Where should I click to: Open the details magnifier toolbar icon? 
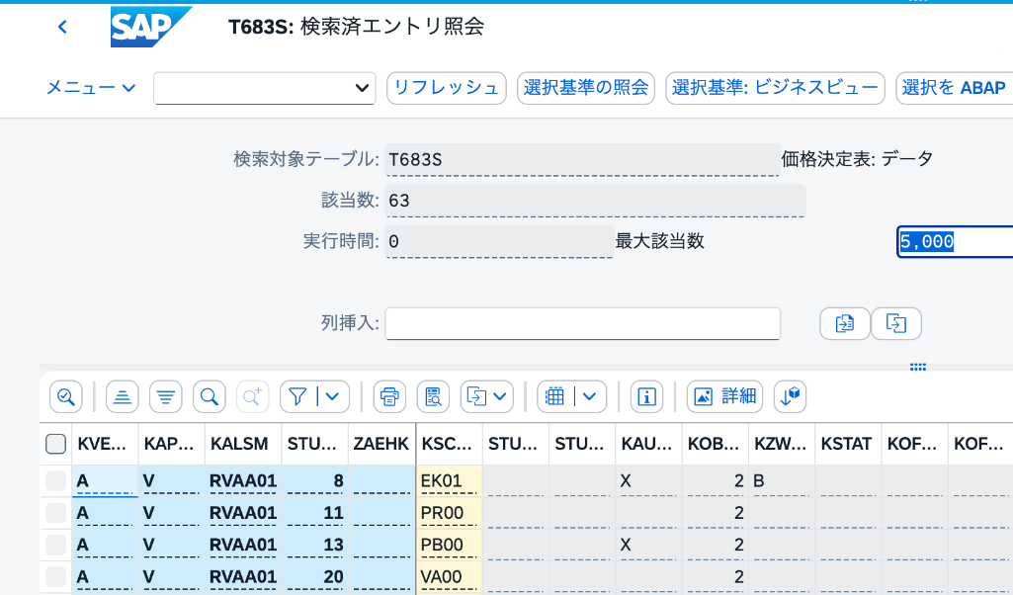pyautogui.click(x=66, y=396)
